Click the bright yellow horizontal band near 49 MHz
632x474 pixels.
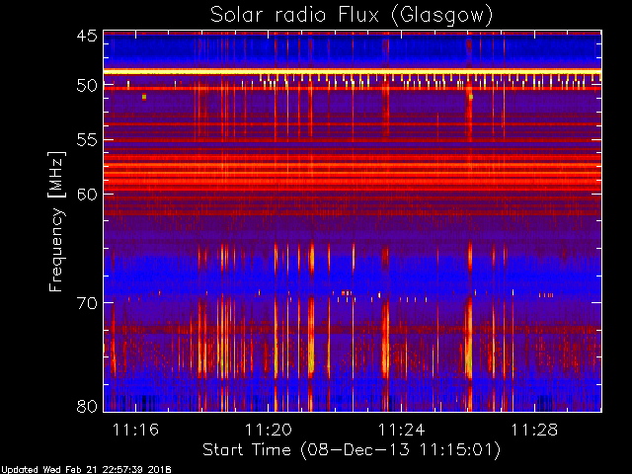tap(353, 71)
